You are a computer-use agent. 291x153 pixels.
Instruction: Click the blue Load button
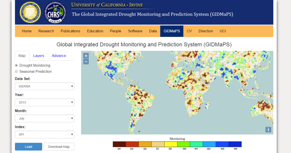coord(28,147)
